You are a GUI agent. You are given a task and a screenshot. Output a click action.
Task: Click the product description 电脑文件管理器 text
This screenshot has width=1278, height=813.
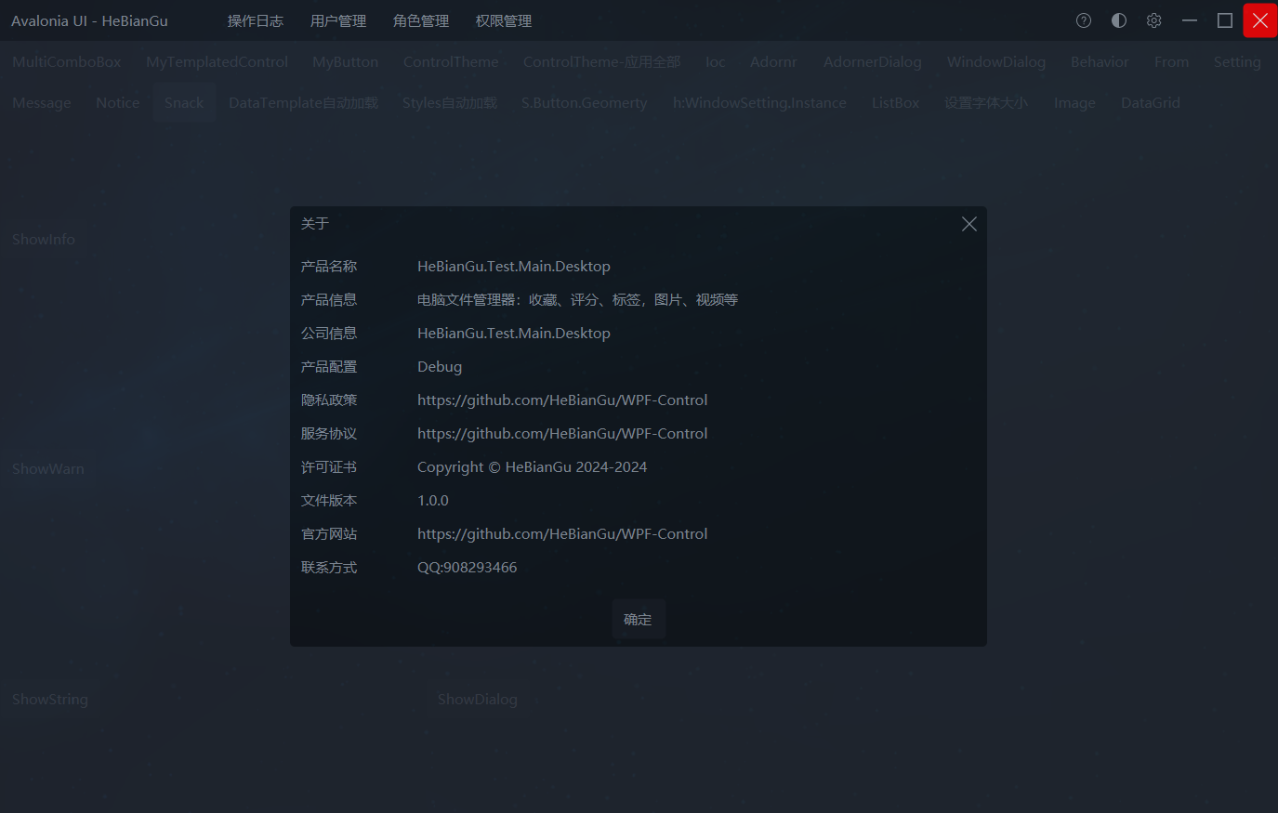(577, 300)
